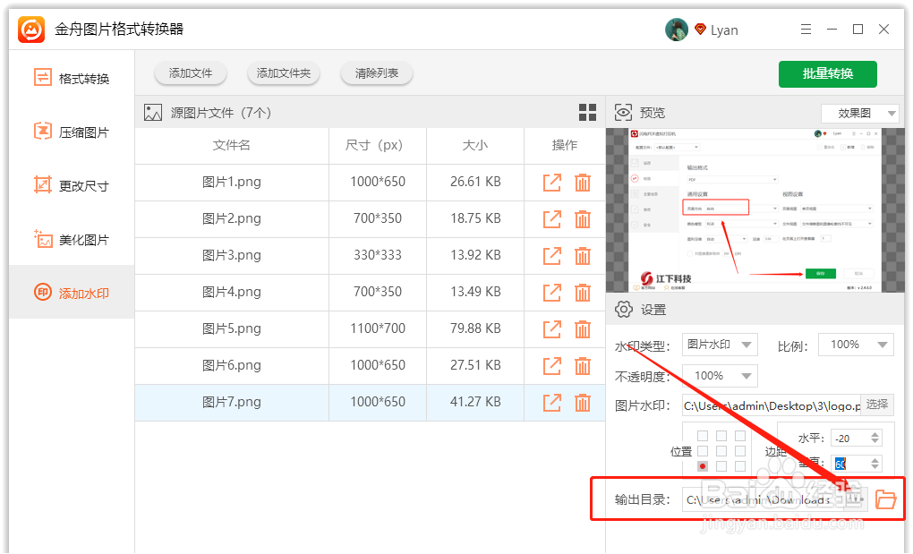The height and width of the screenshot is (554, 913).
Task: Open 图片1.png with the external view icon
Action: (552, 182)
